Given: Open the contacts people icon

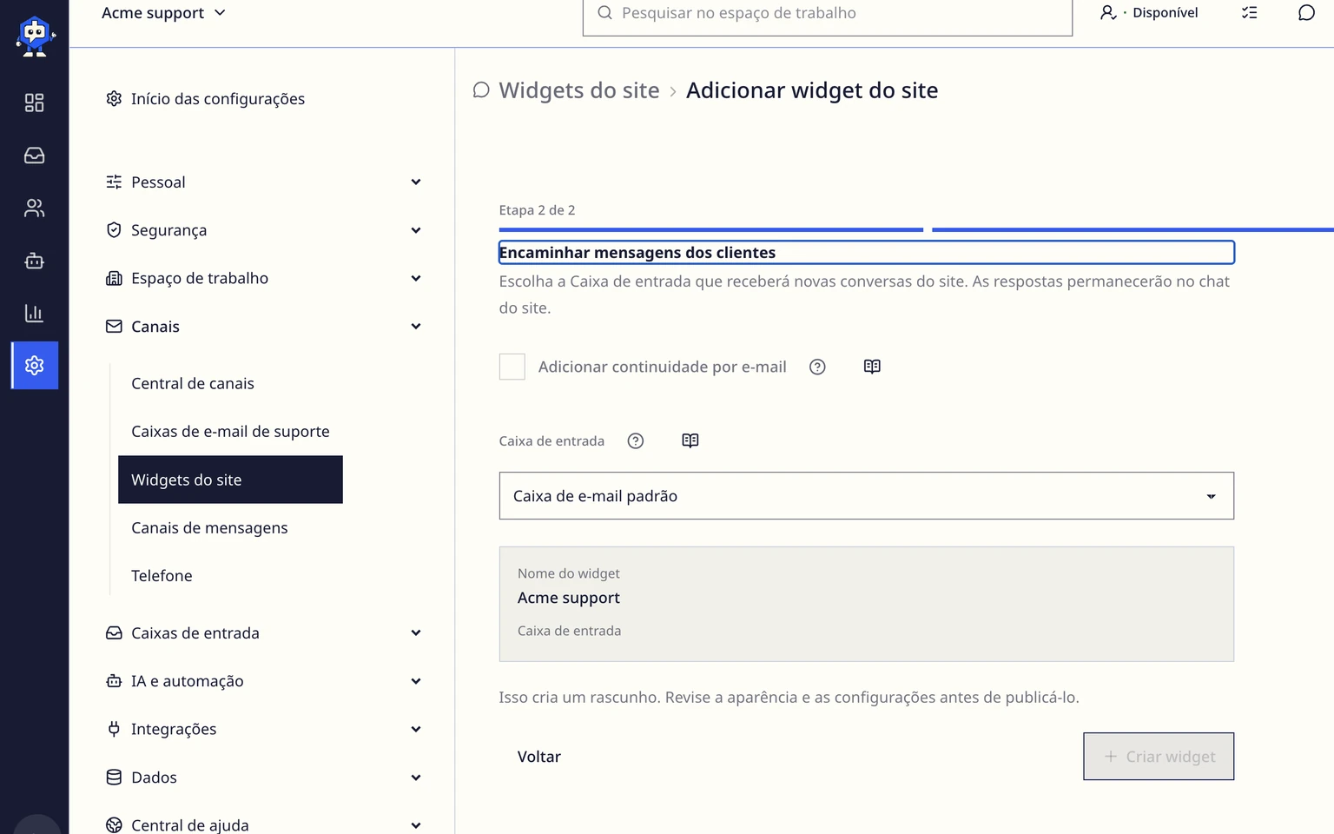Looking at the screenshot, I should [x=34, y=208].
